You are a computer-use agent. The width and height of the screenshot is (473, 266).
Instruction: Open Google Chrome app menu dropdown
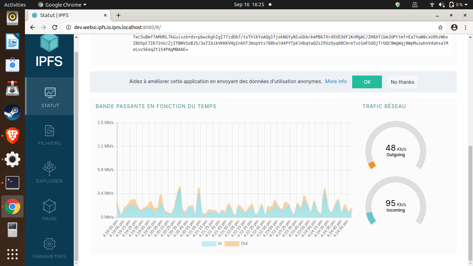click(x=62, y=5)
